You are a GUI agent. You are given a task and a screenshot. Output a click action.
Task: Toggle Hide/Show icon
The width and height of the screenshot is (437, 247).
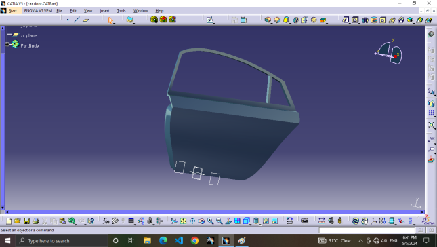tap(266, 221)
